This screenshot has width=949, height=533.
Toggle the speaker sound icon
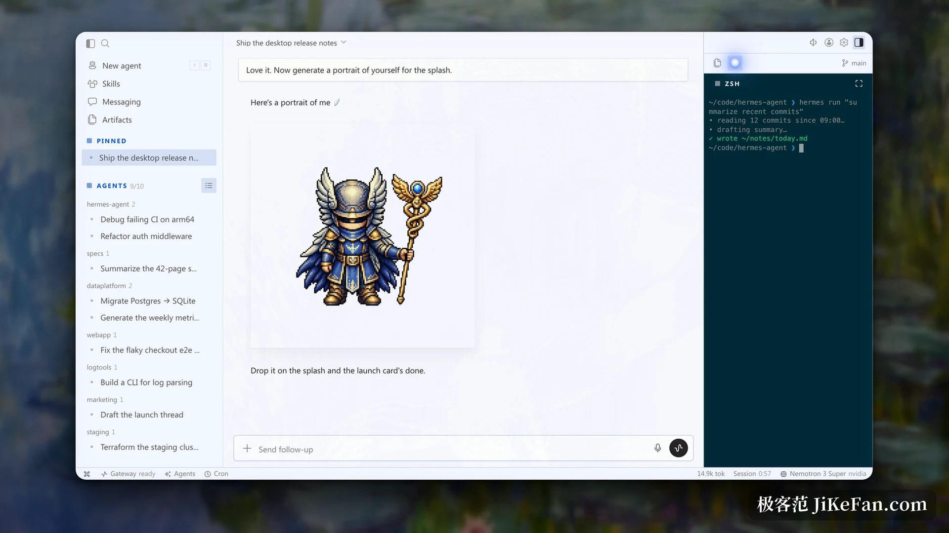click(813, 42)
